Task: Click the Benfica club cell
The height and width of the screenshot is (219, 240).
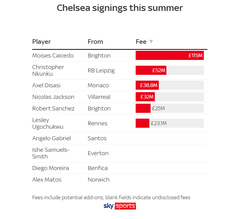Action: [98, 168]
